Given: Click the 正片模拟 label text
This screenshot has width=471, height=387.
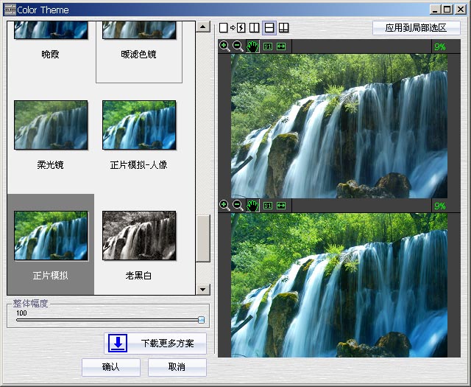Looking at the screenshot, I should tap(51, 276).
